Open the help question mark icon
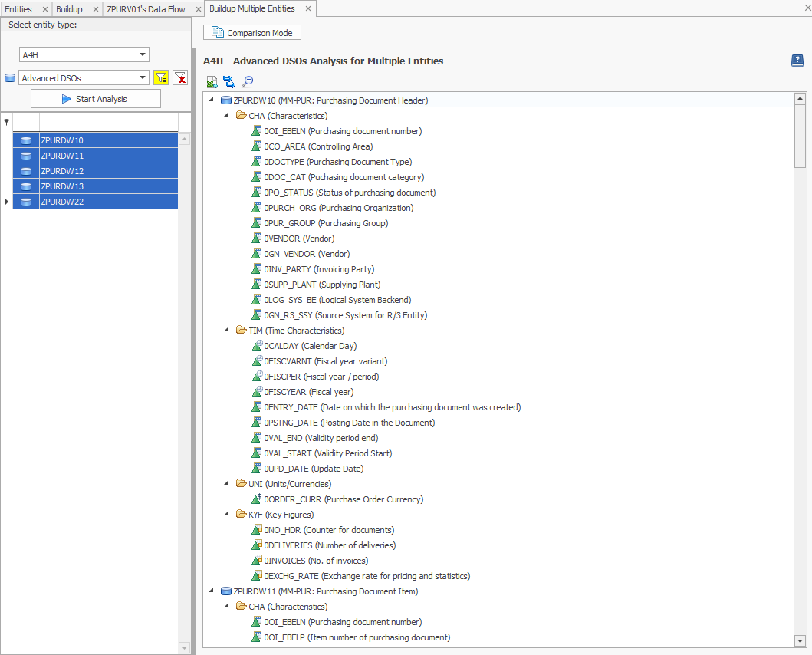This screenshot has width=812, height=655. click(797, 60)
